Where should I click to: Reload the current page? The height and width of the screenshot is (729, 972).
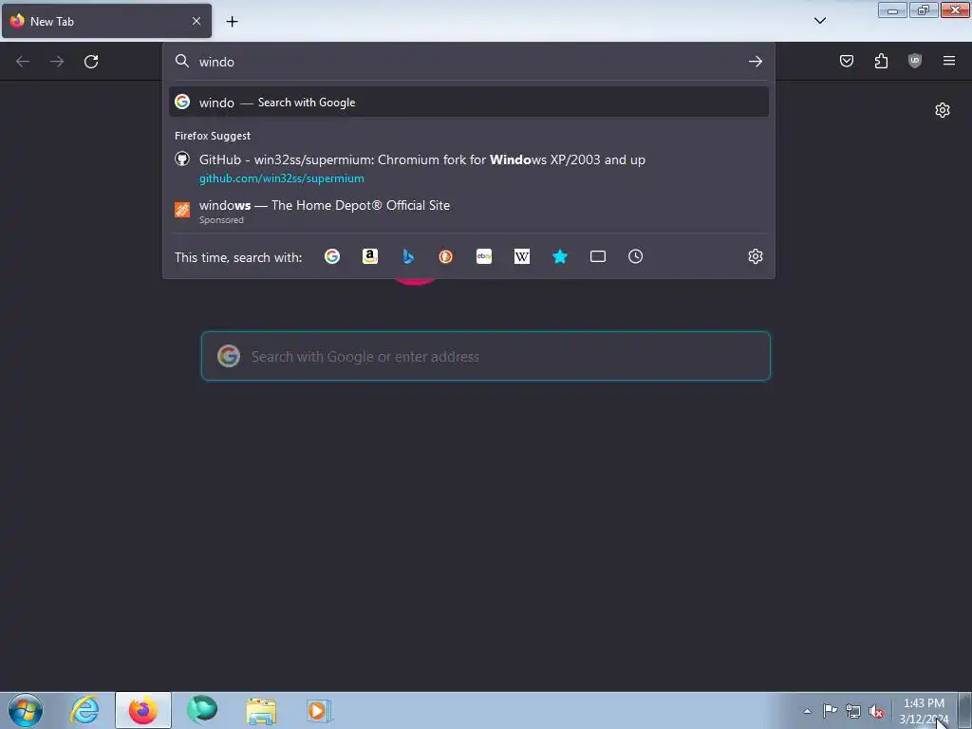(91, 62)
